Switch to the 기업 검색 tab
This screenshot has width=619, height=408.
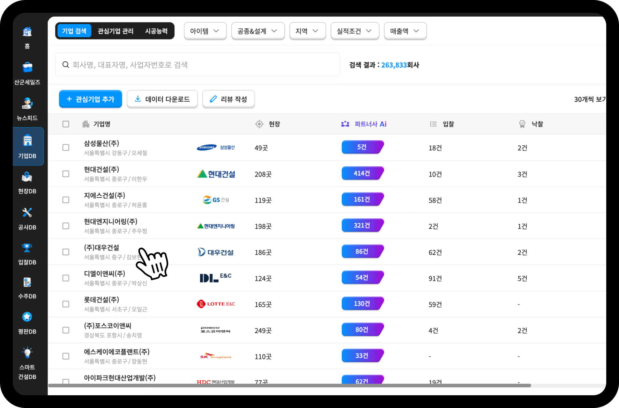click(x=74, y=31)
